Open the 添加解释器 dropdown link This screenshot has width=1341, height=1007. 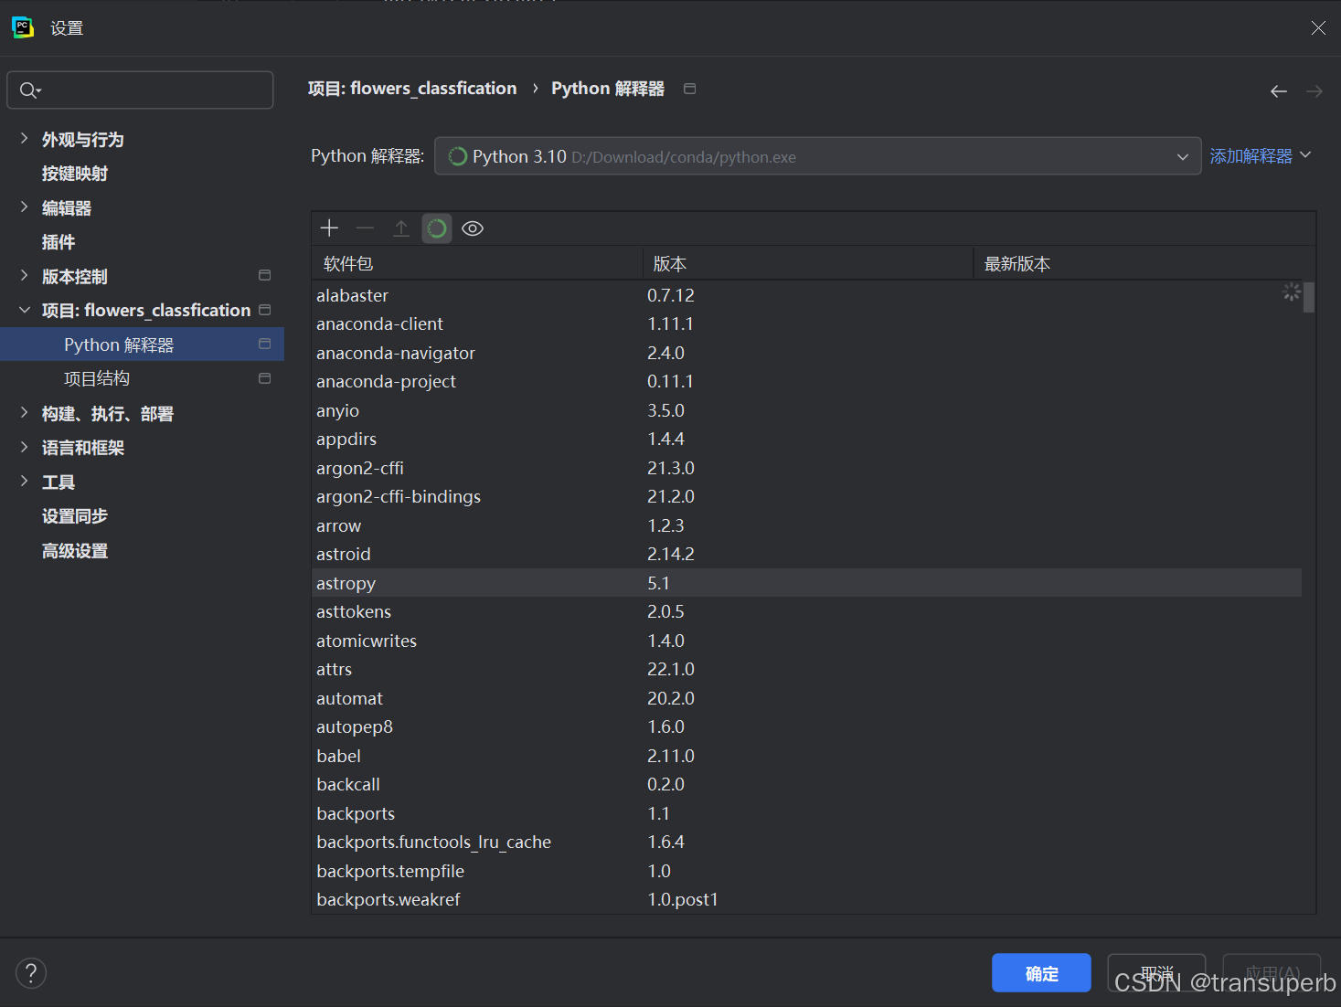pyautogui.click(x=1261, y=156)
